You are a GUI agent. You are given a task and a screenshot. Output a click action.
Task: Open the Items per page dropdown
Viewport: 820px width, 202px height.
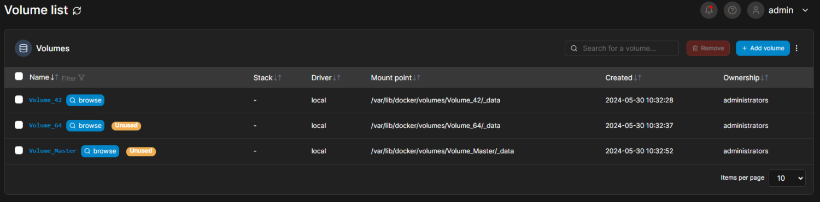click(x=787, y=178)
